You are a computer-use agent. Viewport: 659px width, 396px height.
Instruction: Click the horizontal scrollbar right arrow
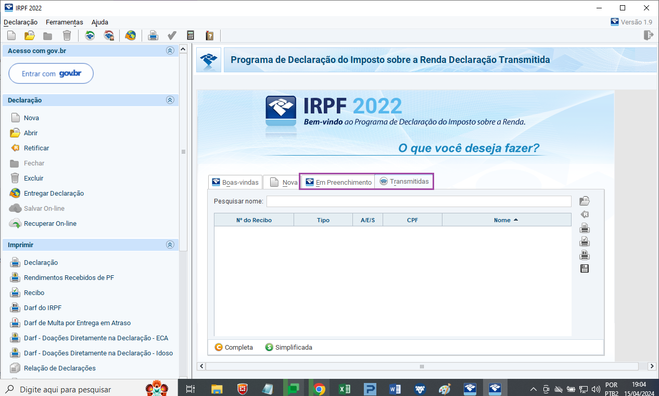coord(652,366)
